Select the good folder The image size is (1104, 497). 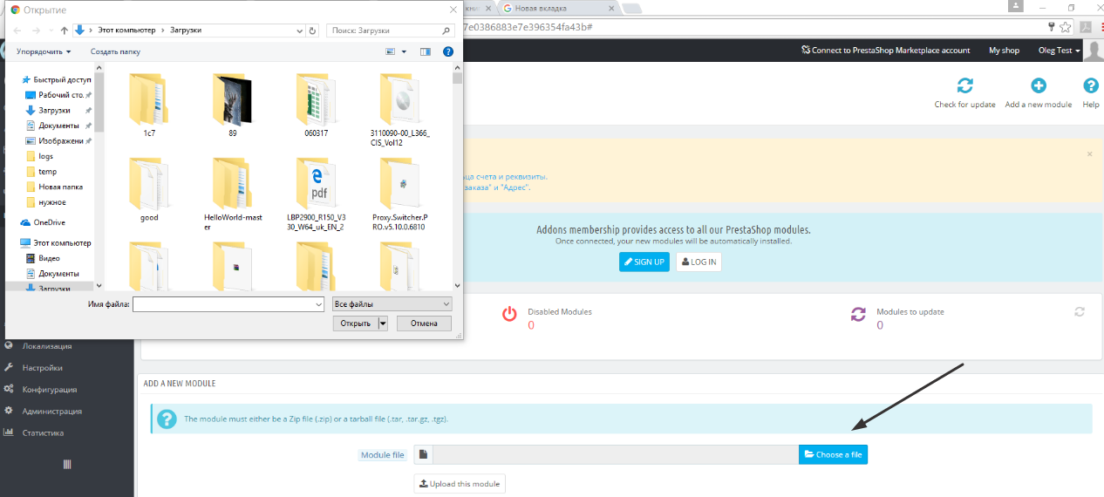click(149, 190)
